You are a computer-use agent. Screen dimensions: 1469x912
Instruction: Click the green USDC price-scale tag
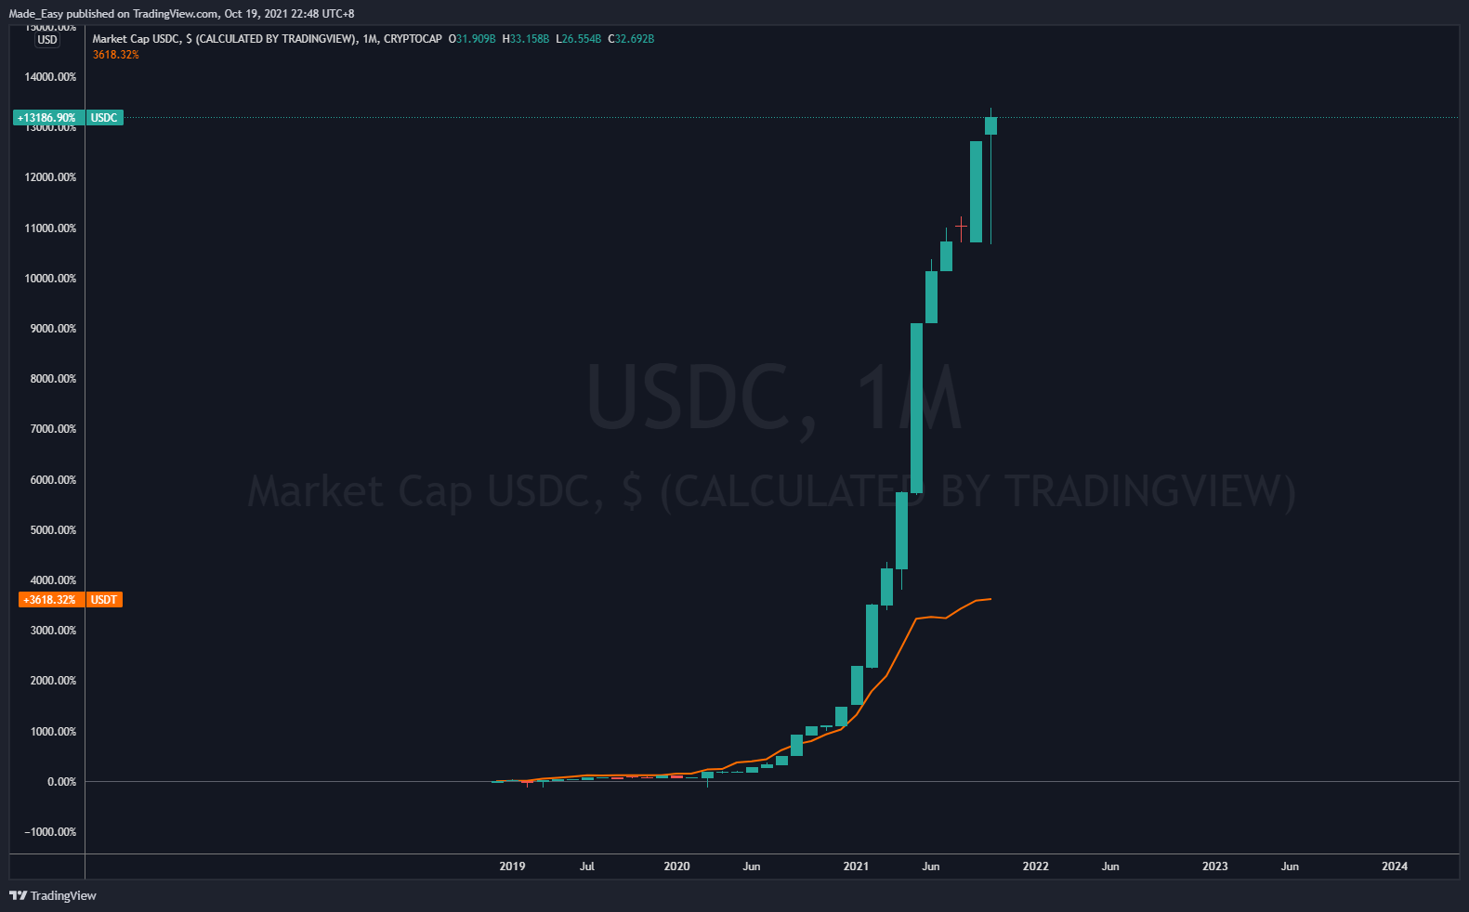(104, 118)
